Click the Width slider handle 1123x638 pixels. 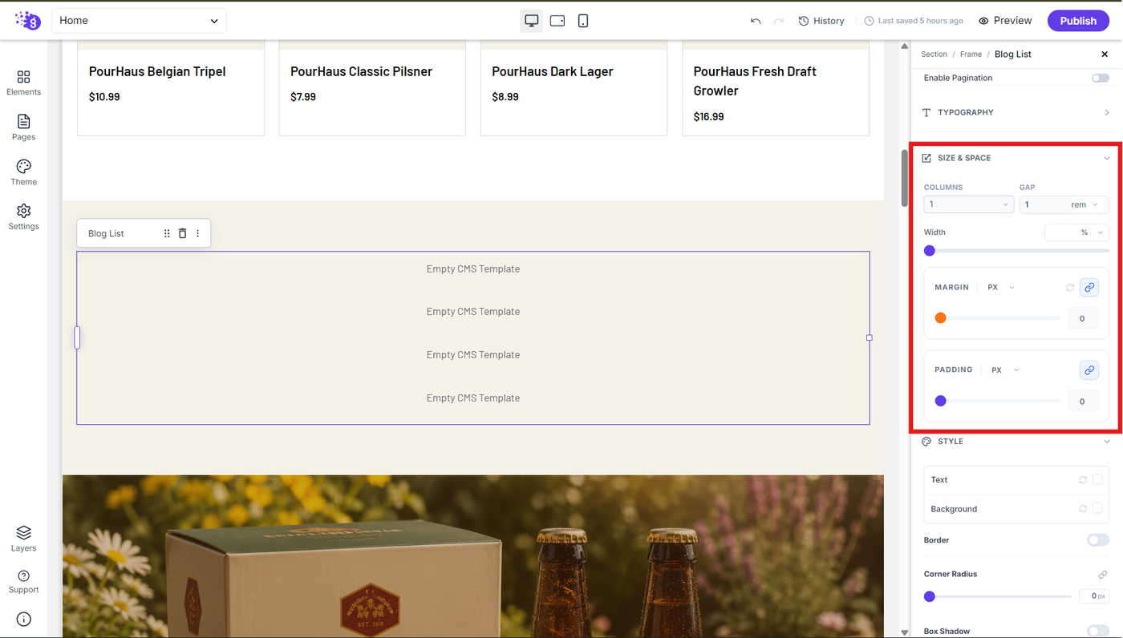click(930, 251)
